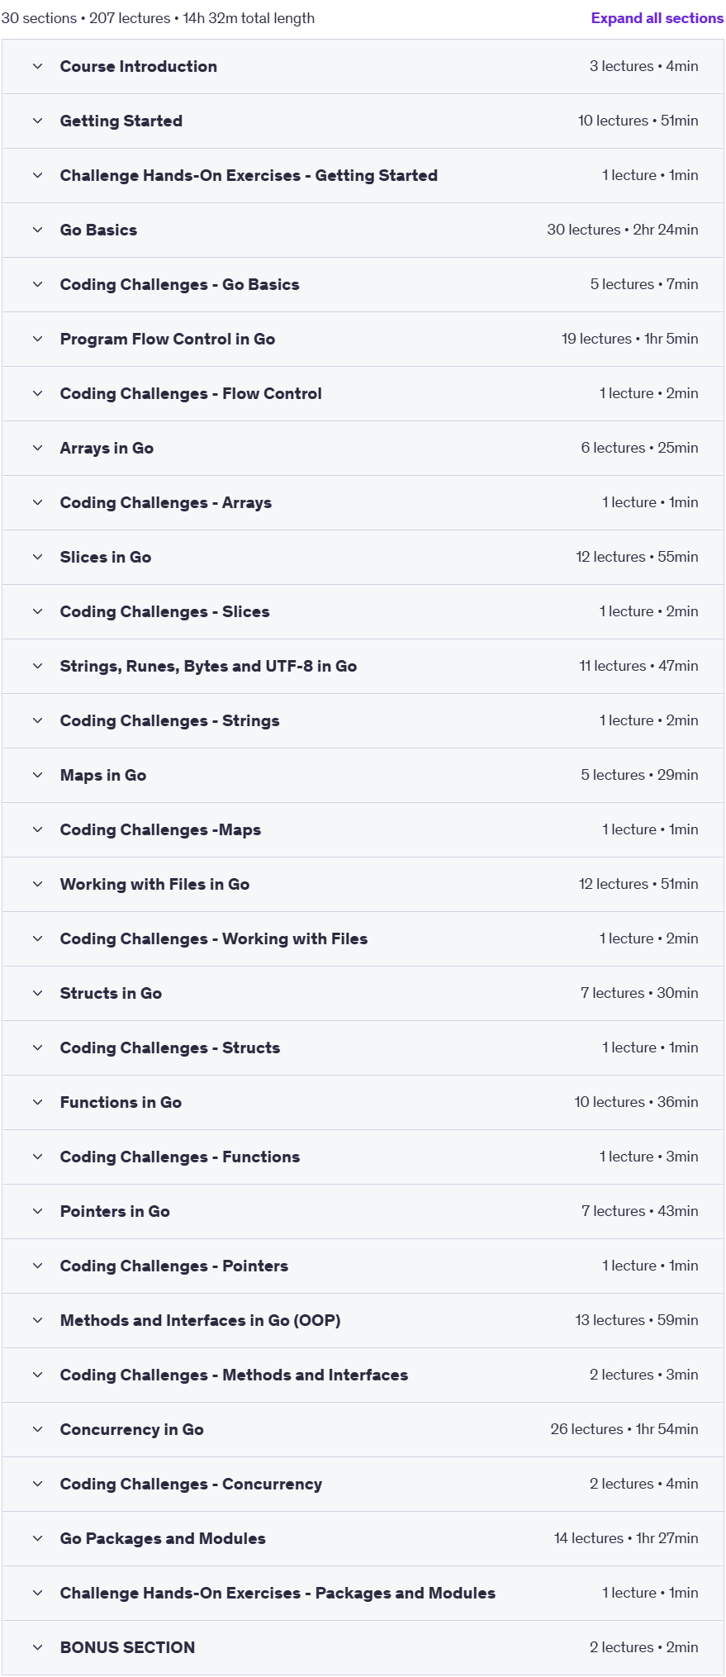Click the chevron beside Maps in Go
The width and height of the screenshot is (726, 1677).
click(37, 775)
